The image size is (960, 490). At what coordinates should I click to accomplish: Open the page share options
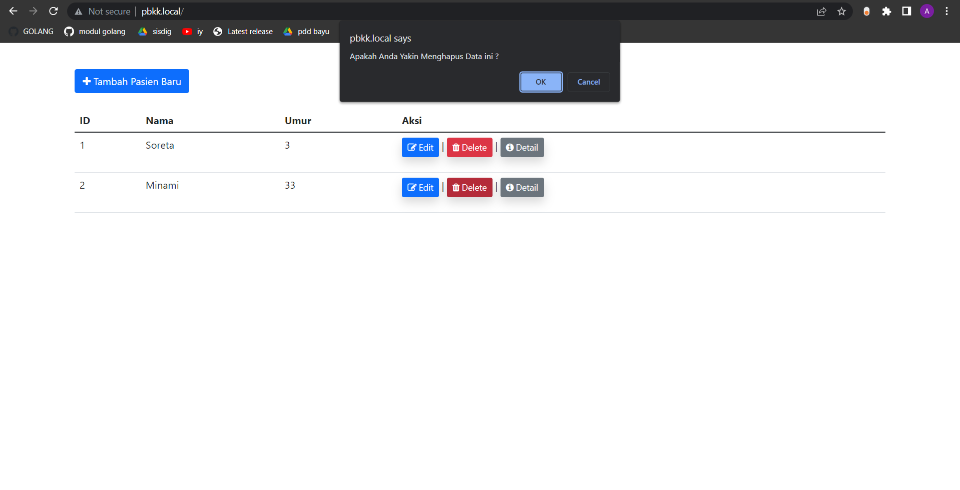click(822, 11)
